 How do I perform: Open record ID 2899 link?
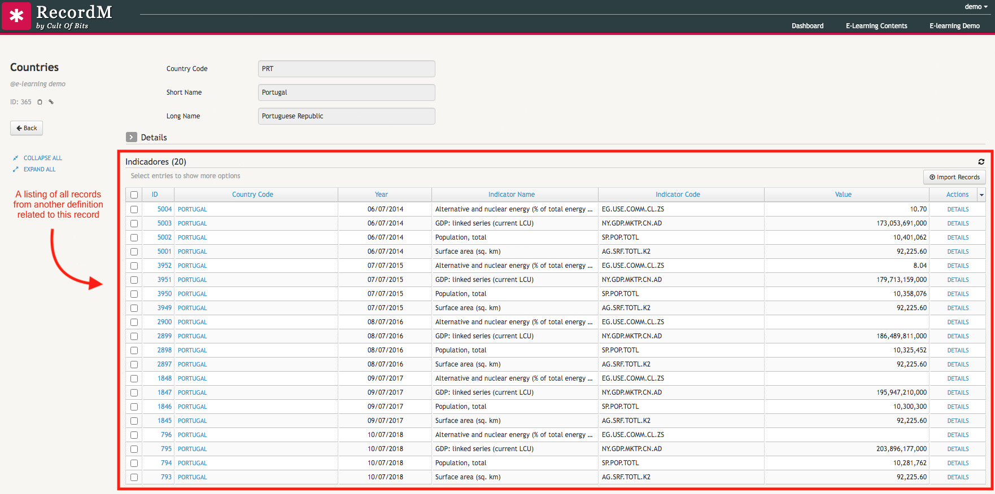164,336
